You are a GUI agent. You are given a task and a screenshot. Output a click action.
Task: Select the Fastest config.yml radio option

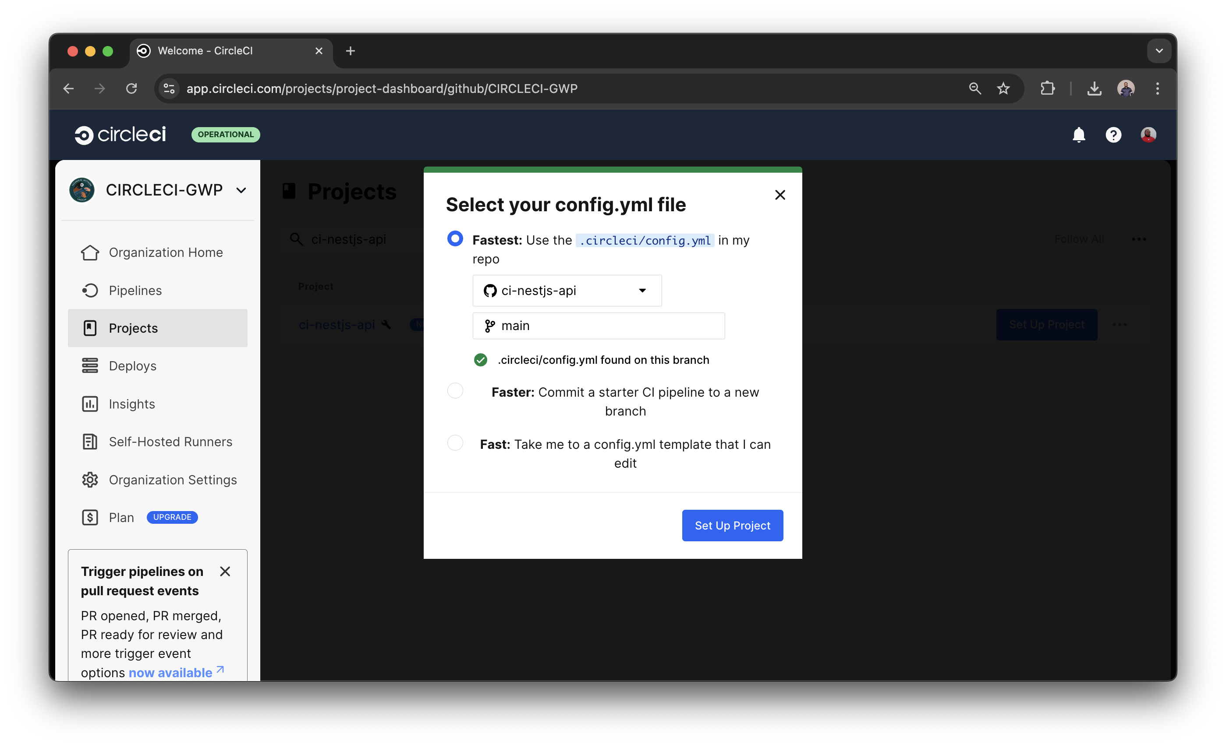(x=455, y=238)
